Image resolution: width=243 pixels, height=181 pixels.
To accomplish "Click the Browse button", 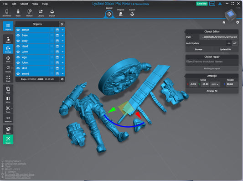I will (x=199, y=49).
